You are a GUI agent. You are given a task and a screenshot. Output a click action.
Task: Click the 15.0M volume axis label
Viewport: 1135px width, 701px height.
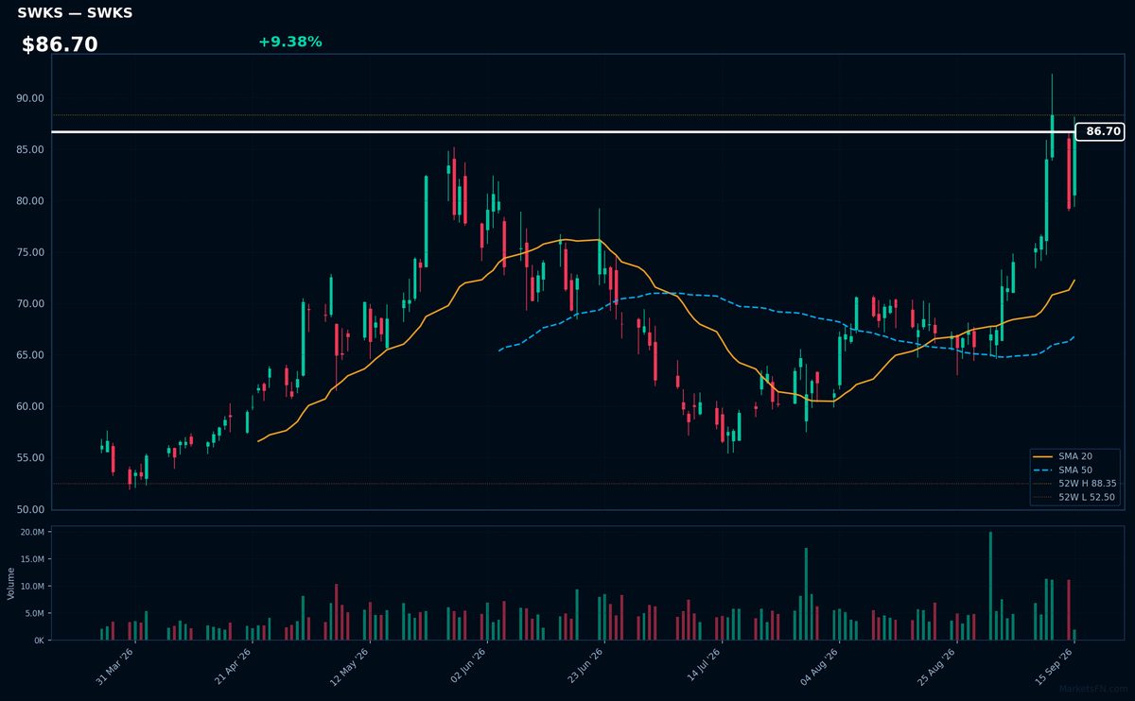[x=32, y=559]
